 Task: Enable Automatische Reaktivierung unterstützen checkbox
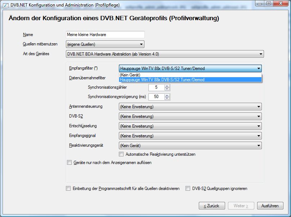coord(121,154)
